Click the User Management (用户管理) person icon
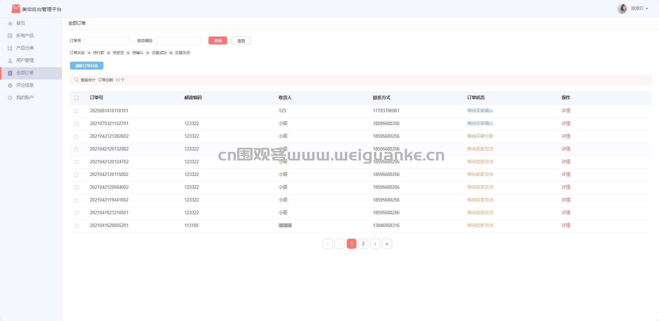This screenshot has width=659, height=321. (x=10, y=61)
